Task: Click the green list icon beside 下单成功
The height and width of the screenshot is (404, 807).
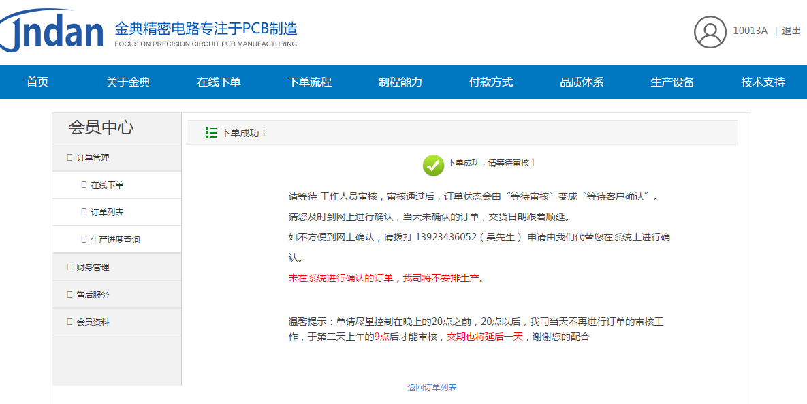Action: [x=211, y=133]
